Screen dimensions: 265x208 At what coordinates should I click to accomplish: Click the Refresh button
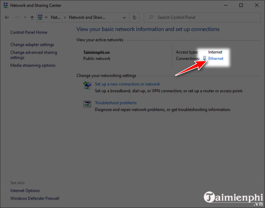tap(134, 17)
